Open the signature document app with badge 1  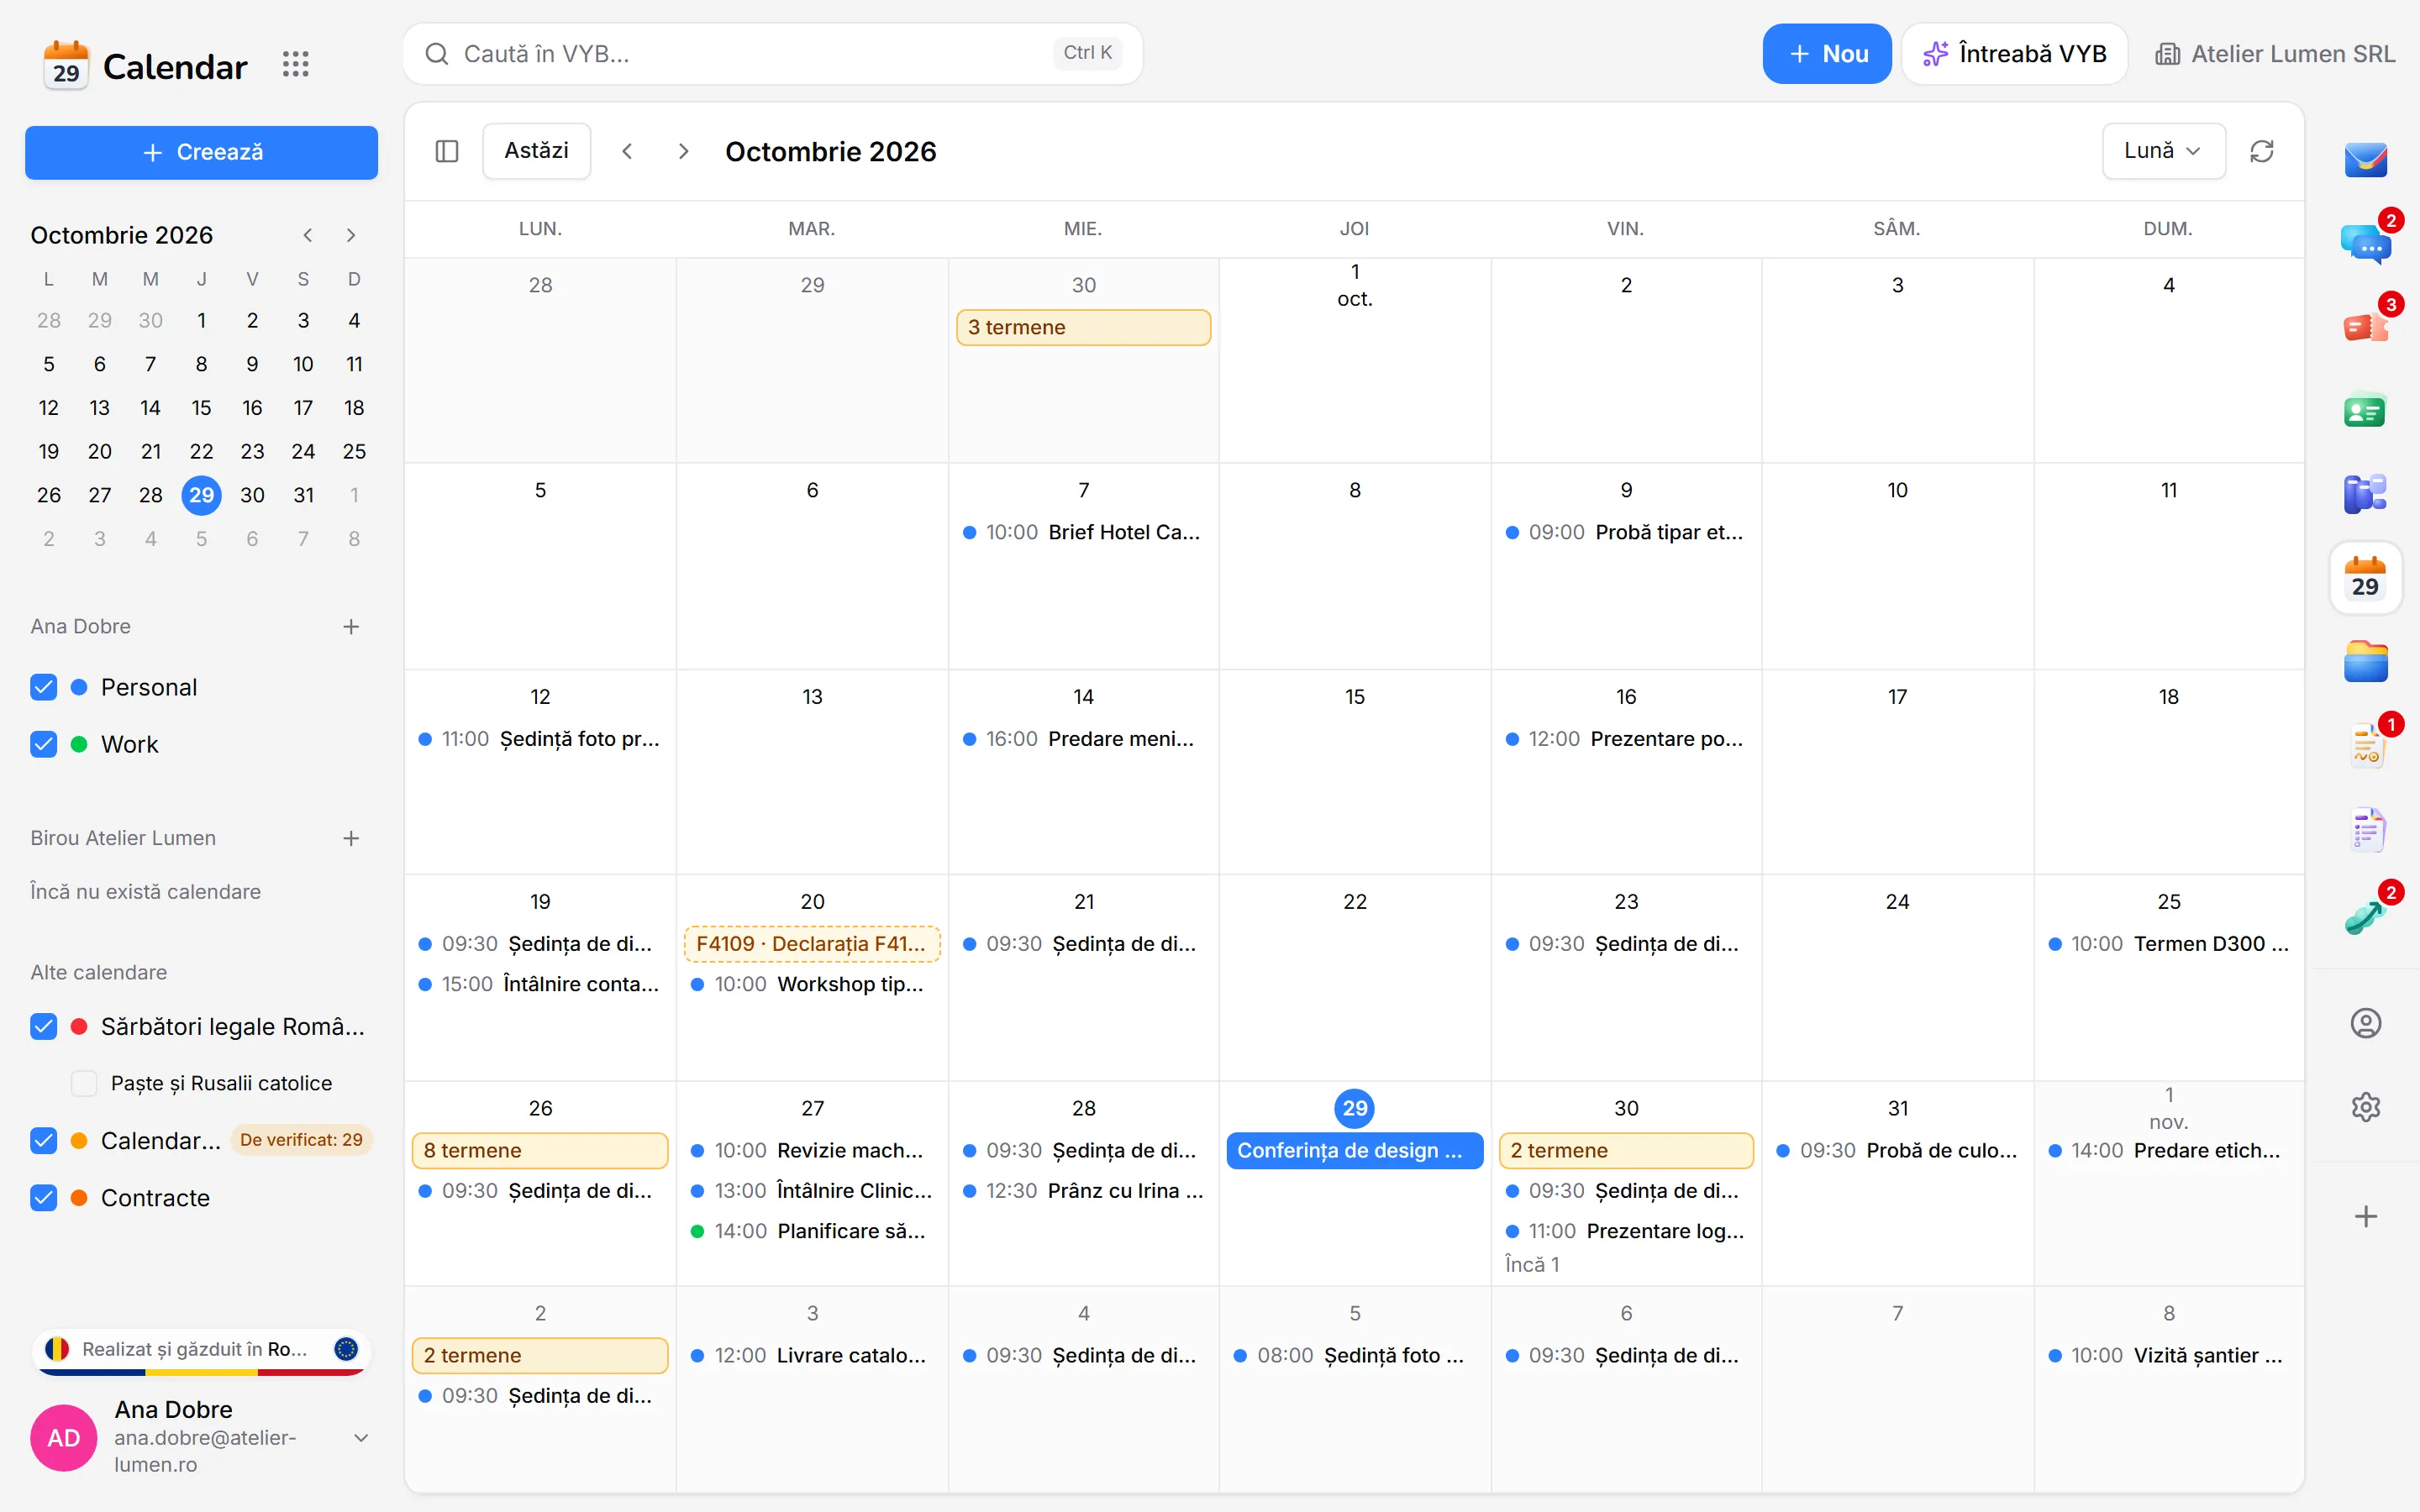tap(2365, 746)
